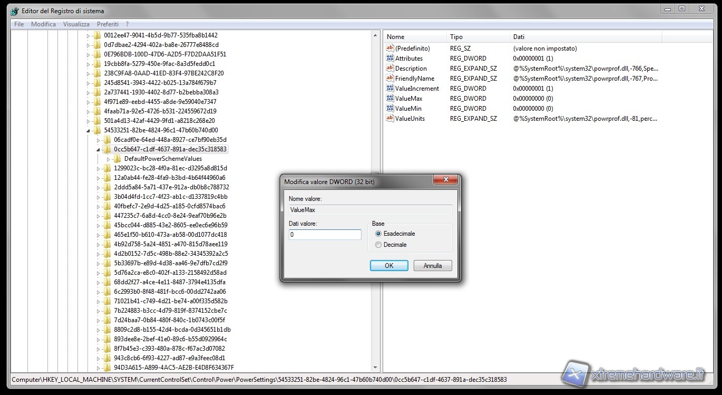722x395 pixels.
Task: Click the DefaultPowerSchemeValues folder icon
Action: (118, 159)
